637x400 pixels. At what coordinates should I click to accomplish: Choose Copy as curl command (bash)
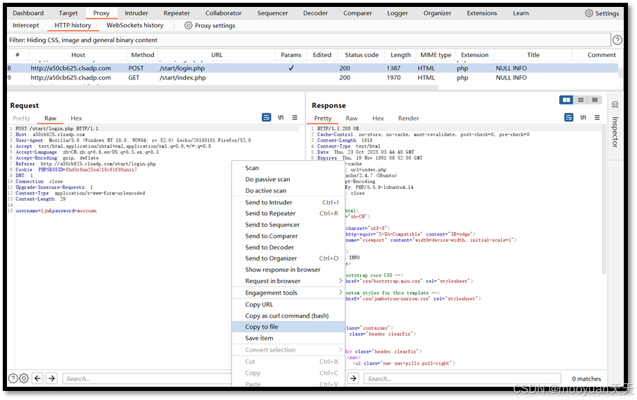point(288,316)
